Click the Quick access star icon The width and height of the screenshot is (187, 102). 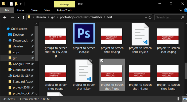8,29
